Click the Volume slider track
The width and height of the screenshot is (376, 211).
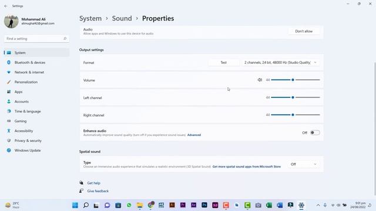(x=296, y=80)
